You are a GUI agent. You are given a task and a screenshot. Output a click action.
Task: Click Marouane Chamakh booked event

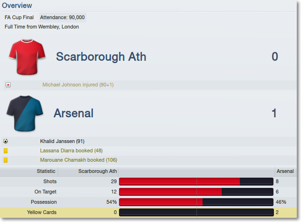coord(78,160)
